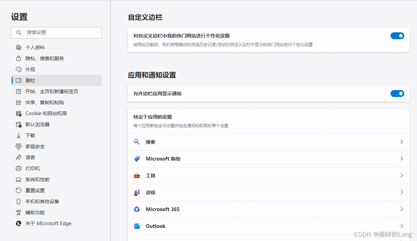Open 关于 Microsoft Edge page
The width and height of the screenshot is (417, 241).
47,223
